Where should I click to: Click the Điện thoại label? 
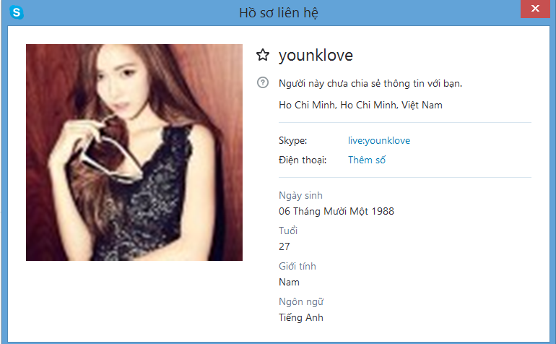(x=303, y=160)
